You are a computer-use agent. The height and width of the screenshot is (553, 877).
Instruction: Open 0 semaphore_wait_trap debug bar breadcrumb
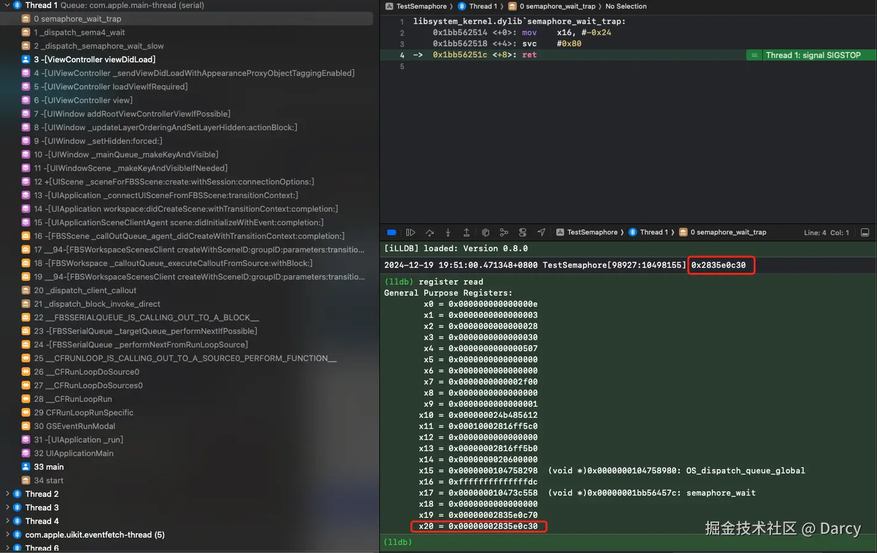(x=723, y=233)
